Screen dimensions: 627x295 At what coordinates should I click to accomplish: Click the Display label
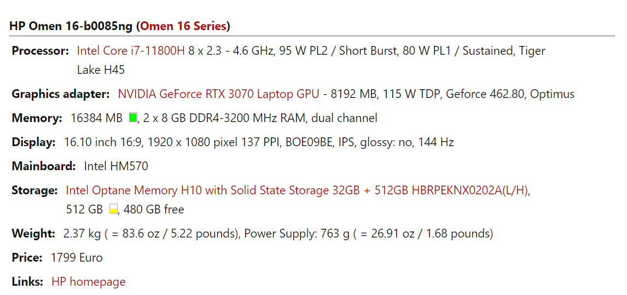tap(34, 142)
